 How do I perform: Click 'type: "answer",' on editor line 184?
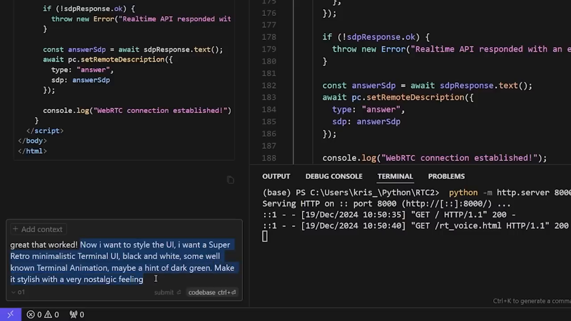368,109
